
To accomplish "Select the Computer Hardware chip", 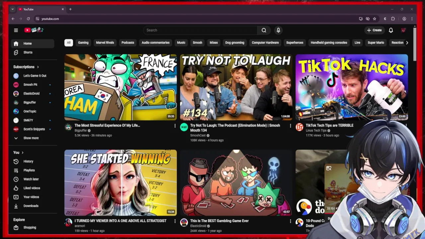I will (265, 42).
